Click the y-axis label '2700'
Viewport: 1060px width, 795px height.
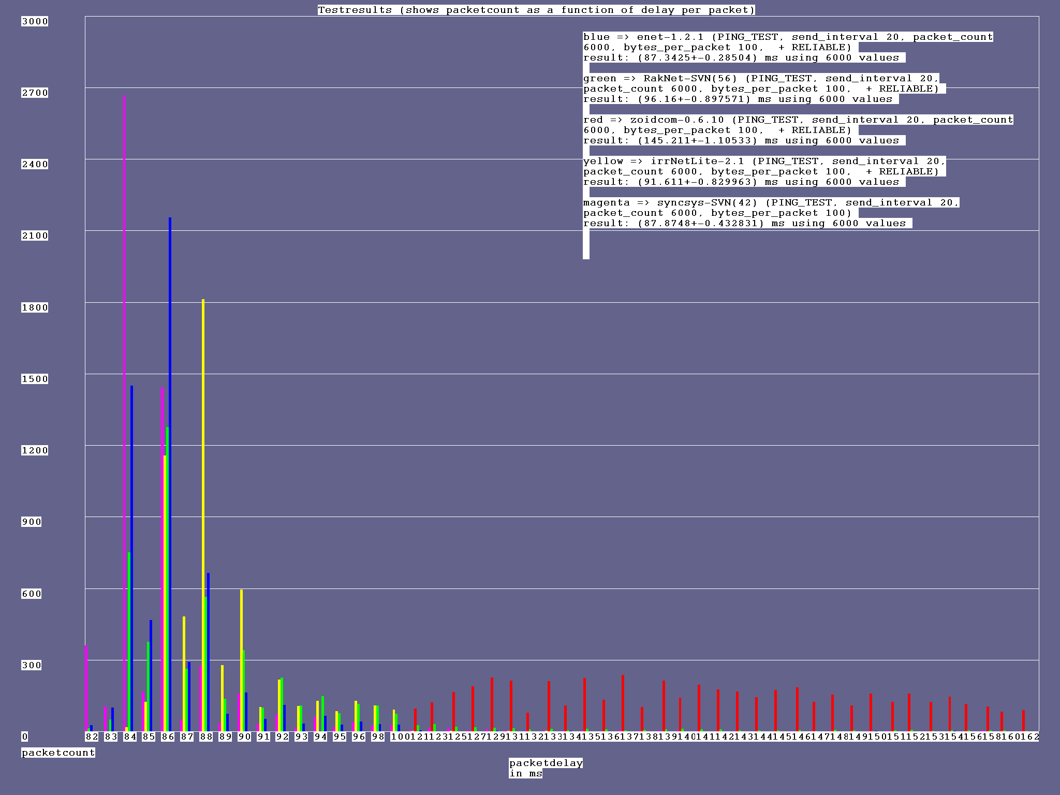click(x=35, y=93)
